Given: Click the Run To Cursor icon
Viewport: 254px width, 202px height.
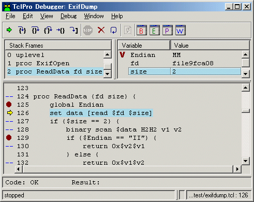Looking at the screenshot, I should [61, 31].
